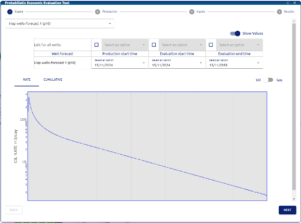
Task: Go to the Production step 2 icon
Action: [98, 12]
